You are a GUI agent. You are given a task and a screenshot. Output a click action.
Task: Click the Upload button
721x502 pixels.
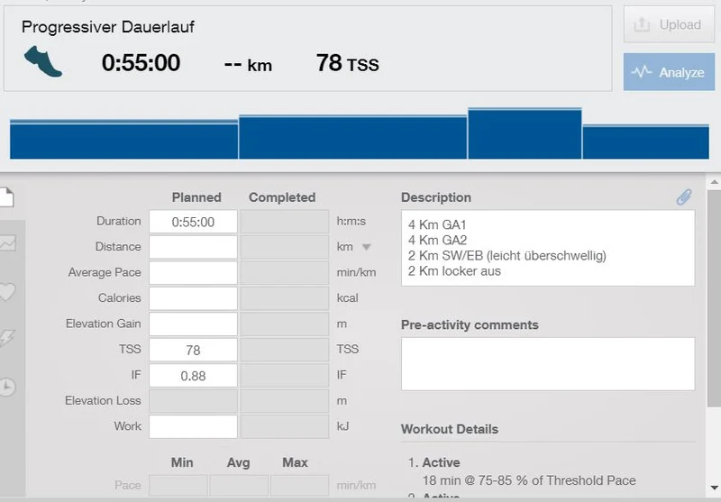(669, 24)
